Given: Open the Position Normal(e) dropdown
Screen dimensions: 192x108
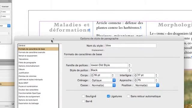Looking at the screenshot, I should [147, 85].
